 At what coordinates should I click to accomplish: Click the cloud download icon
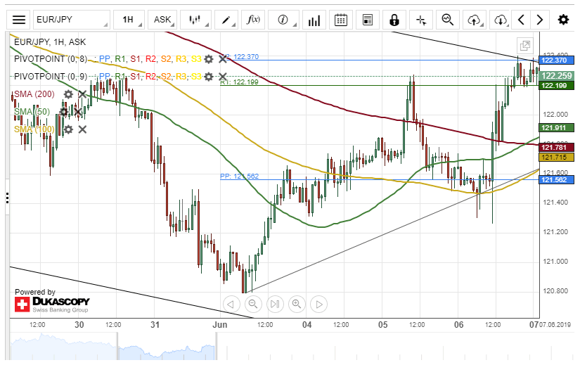[500, 20]
